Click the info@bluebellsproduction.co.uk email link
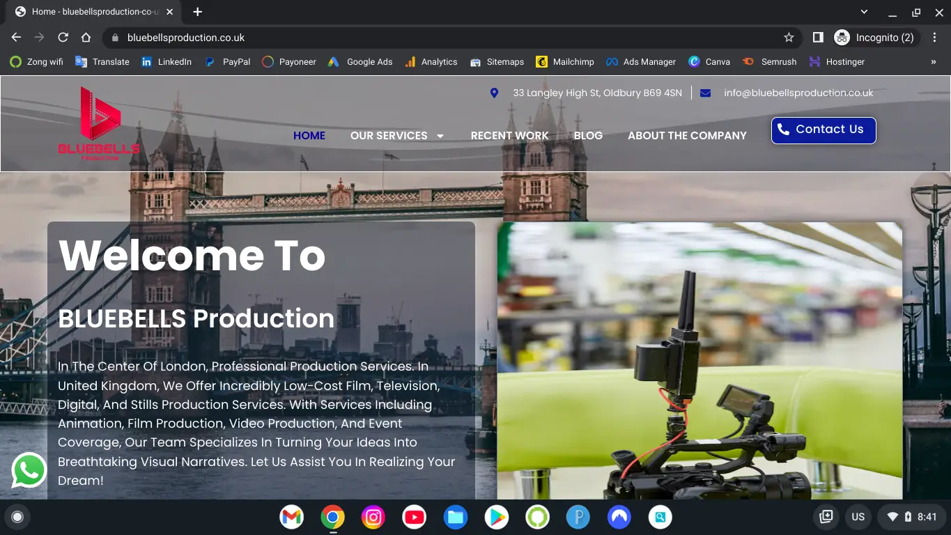The width and height of the screenshot is (951, 535). 798,93
